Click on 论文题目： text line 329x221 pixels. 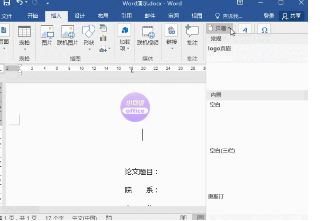coord(142,172)
